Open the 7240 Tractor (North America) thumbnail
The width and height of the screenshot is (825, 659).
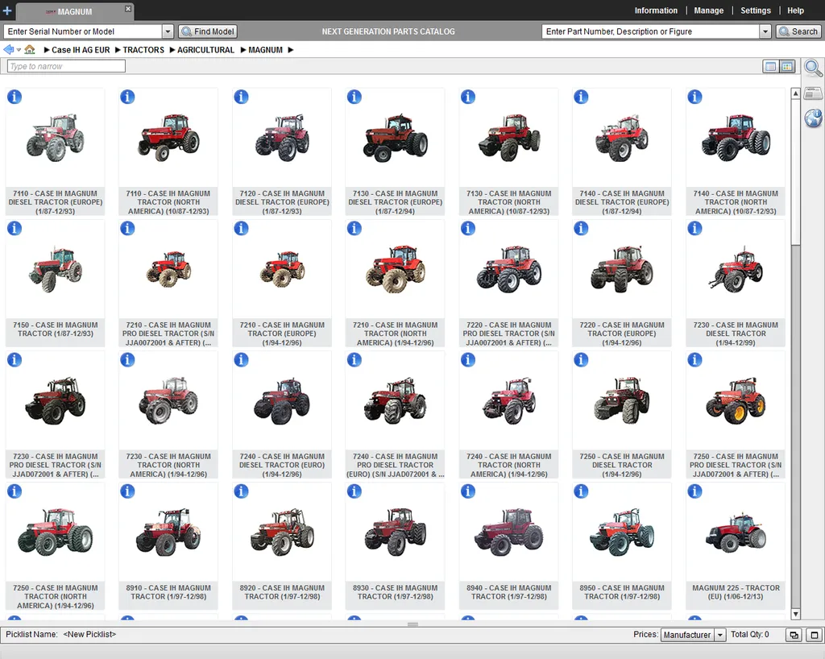click(509, 400)
